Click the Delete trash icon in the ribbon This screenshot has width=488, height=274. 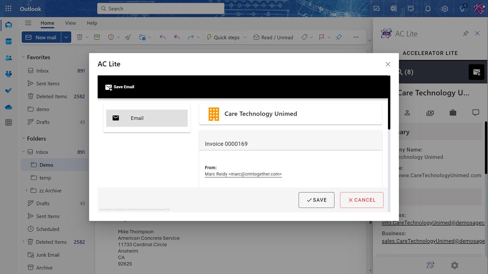pos(80,37)
